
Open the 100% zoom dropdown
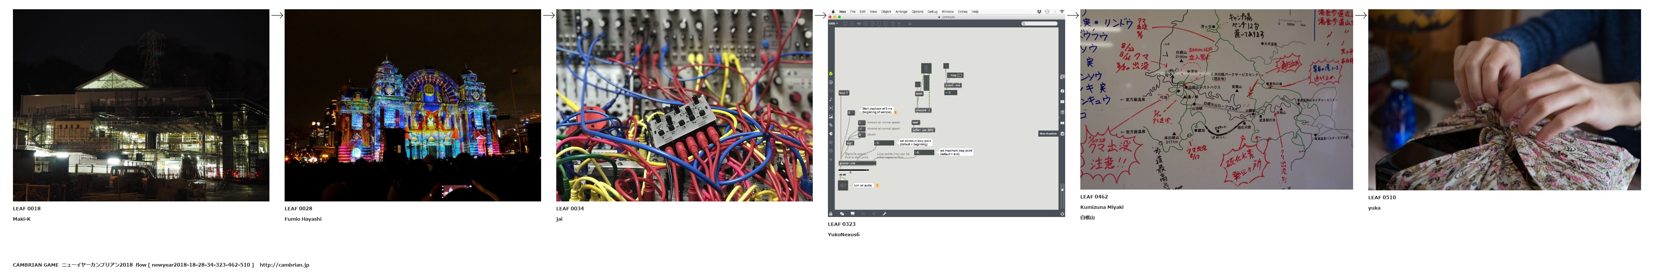pyautogui.click(x=833, y=24)
